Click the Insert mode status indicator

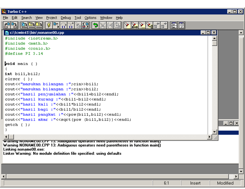[195, 183]
